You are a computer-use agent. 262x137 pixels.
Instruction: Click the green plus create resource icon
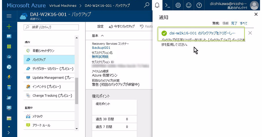click(x=9, y=26)
